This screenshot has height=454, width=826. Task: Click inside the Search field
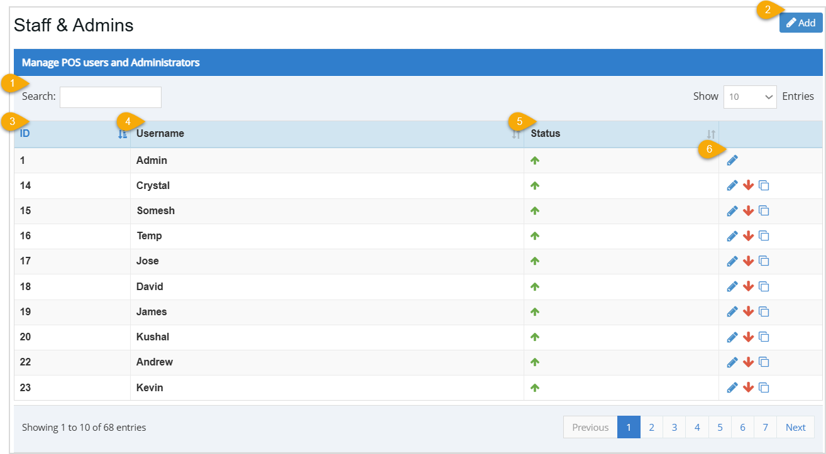(110, 97)
